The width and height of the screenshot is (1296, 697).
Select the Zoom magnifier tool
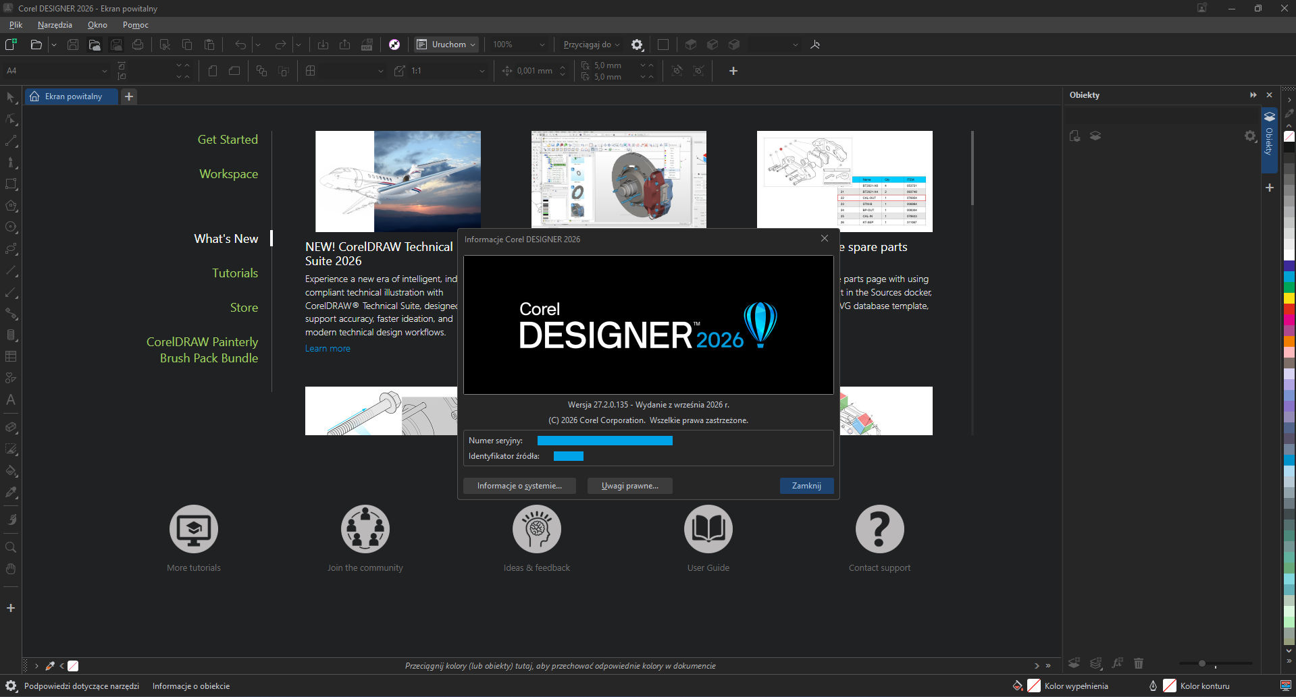coord(11,547)
